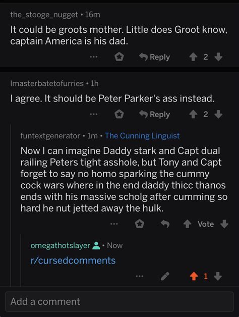The image size is (239, 317).
Task: Upvote the Peter Parker comment
Action: pyautogui.click(x=193, y=115)
